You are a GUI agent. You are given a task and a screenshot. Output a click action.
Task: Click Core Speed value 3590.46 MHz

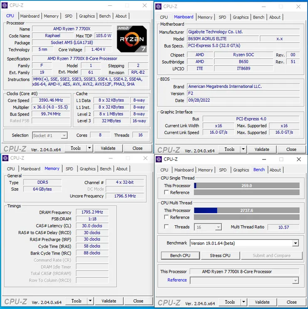(x=51, y=100)
